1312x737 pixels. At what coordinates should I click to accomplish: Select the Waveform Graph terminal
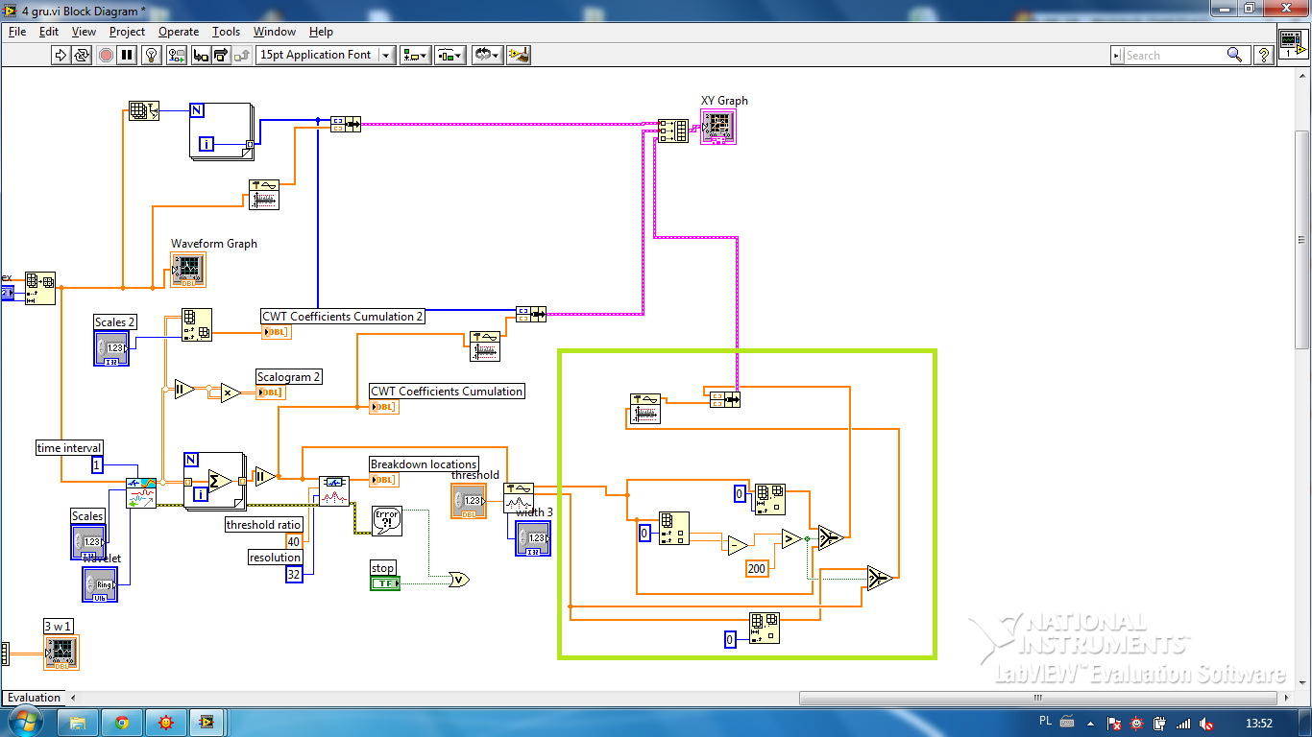pyautogui.click(x=188, y=270)
